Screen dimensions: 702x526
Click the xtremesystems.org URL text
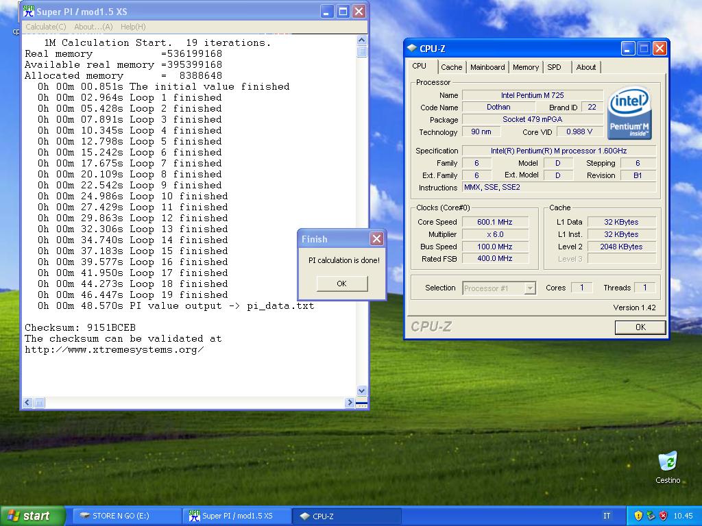tap(114, 350)
